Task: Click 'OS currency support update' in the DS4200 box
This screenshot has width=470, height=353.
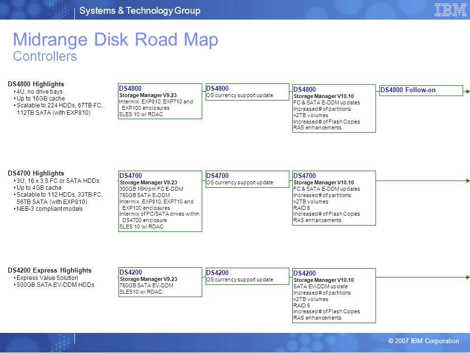Action: pos(240,279)
